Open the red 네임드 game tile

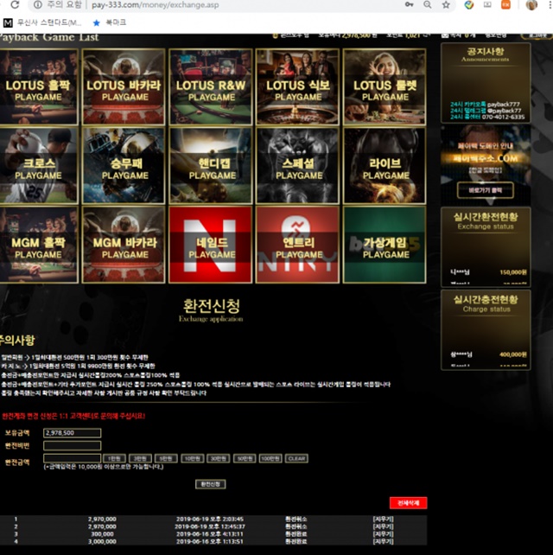click(211, 245)
